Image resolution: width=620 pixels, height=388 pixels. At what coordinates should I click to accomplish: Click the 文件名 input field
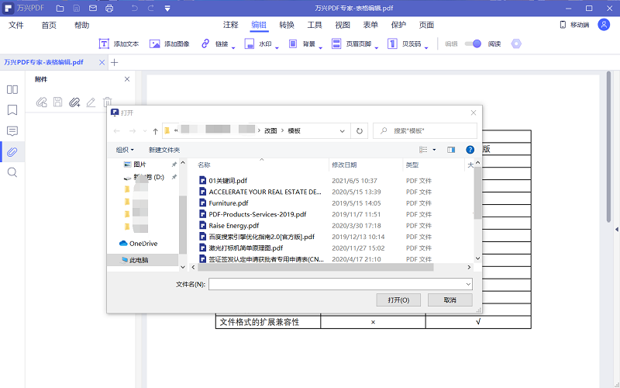[x=340, y=284]
